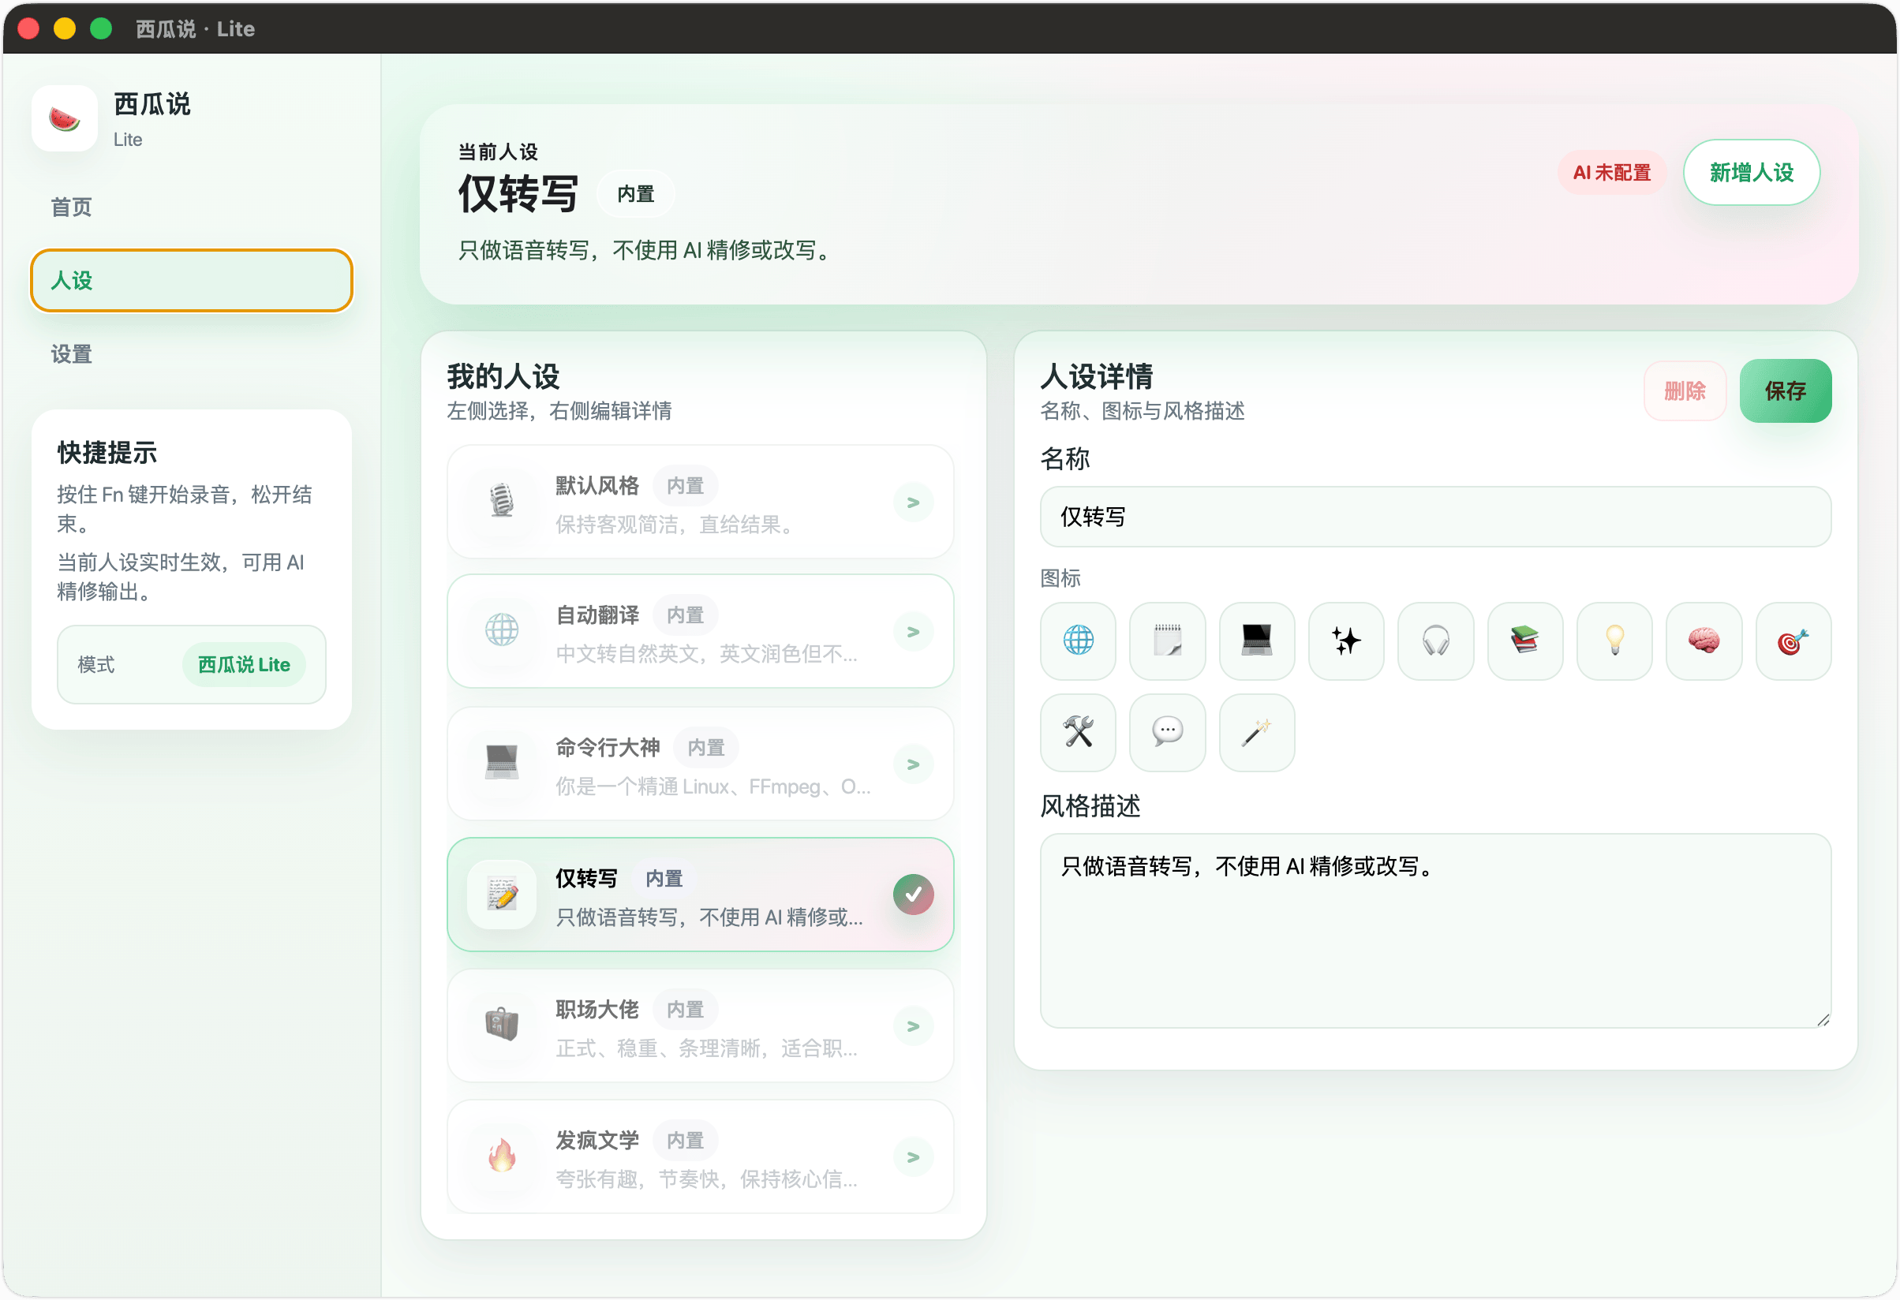Viewport: 1900px width, 1300px height.
Task: Select the headphones icon option
Action: tap(1434, 641)
